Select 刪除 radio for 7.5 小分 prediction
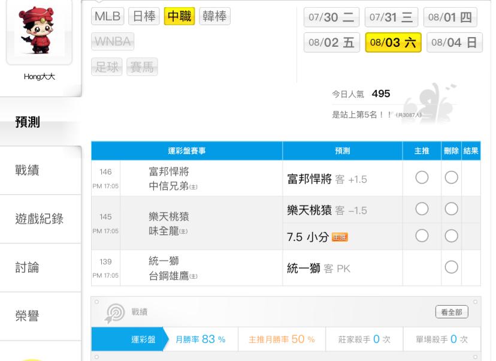The width and height of the screenshot is (496, 361). (451, 236)
